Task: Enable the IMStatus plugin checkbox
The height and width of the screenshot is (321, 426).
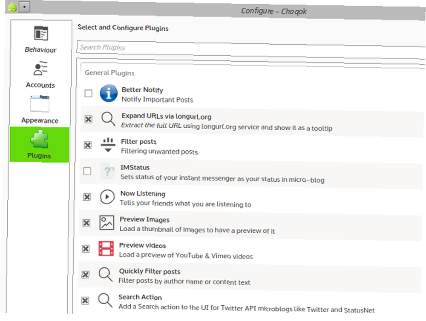Action: point(87,172)
